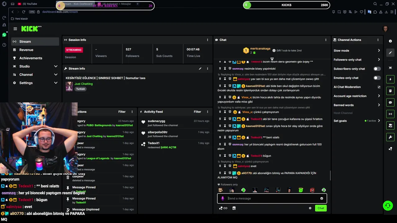This screenshot has height=223, width=397.
Task: Click the document notes sidebar icon
Action: [x=390, y=91]
